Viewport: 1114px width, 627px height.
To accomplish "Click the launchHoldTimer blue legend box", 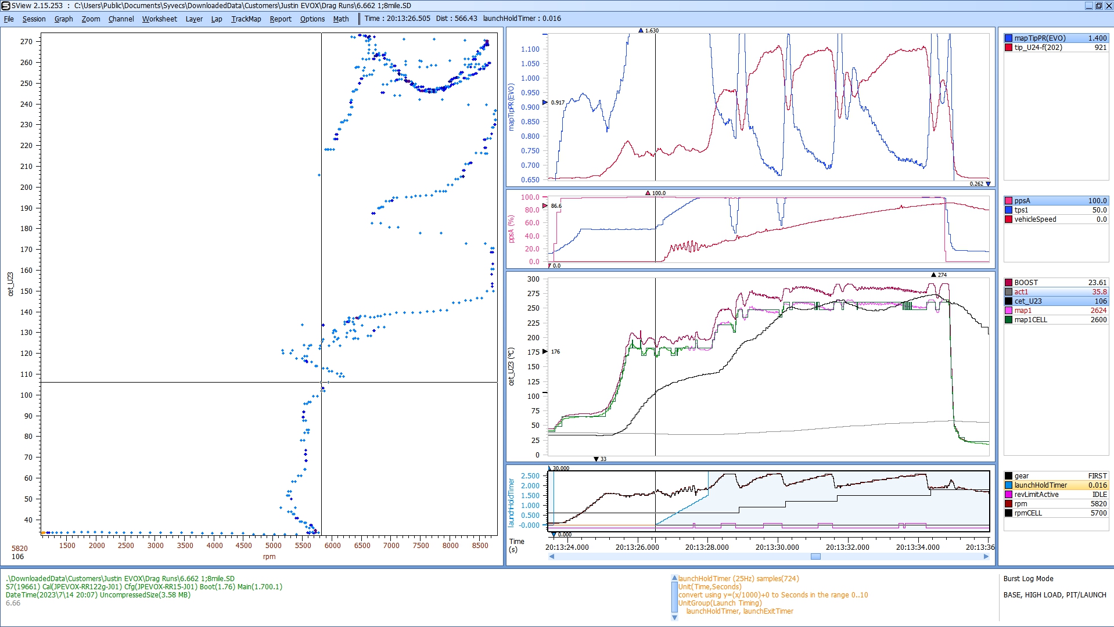I will click(1009, 485).
